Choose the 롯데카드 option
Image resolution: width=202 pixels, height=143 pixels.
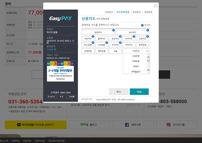pos(102,38)
